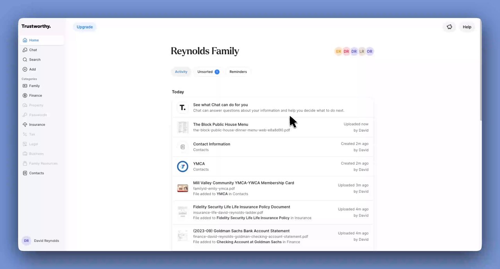The height and width of the screenshot is (269, 500).
Task: Open Chat from the sidebar label
Action: pos(33,50)
